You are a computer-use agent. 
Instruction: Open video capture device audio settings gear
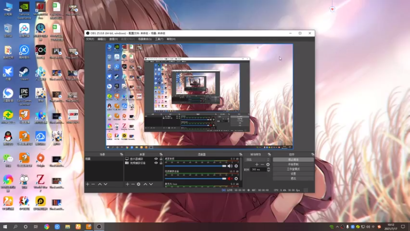pos(236,179)
